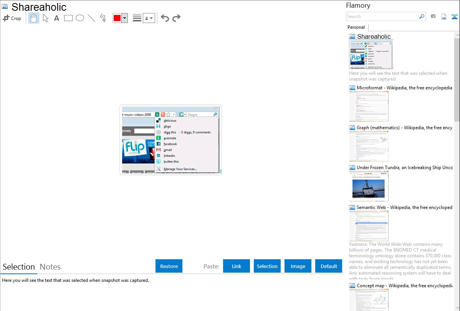The image size is (460, 311).
Task: Activate the hand pan tool
Action: click(x=34, y=18)
